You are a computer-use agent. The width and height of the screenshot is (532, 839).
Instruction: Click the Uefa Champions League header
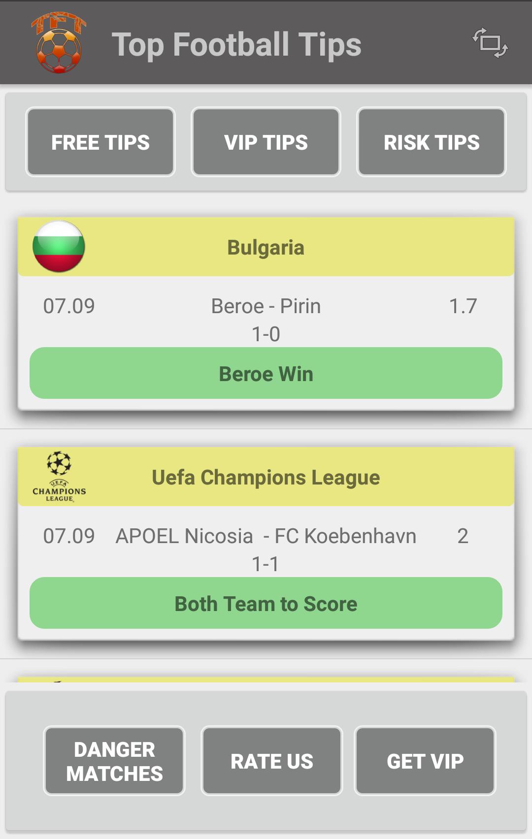[x=266, y=477]
